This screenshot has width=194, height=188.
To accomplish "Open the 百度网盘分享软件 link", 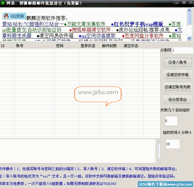I will coord(143,36).
